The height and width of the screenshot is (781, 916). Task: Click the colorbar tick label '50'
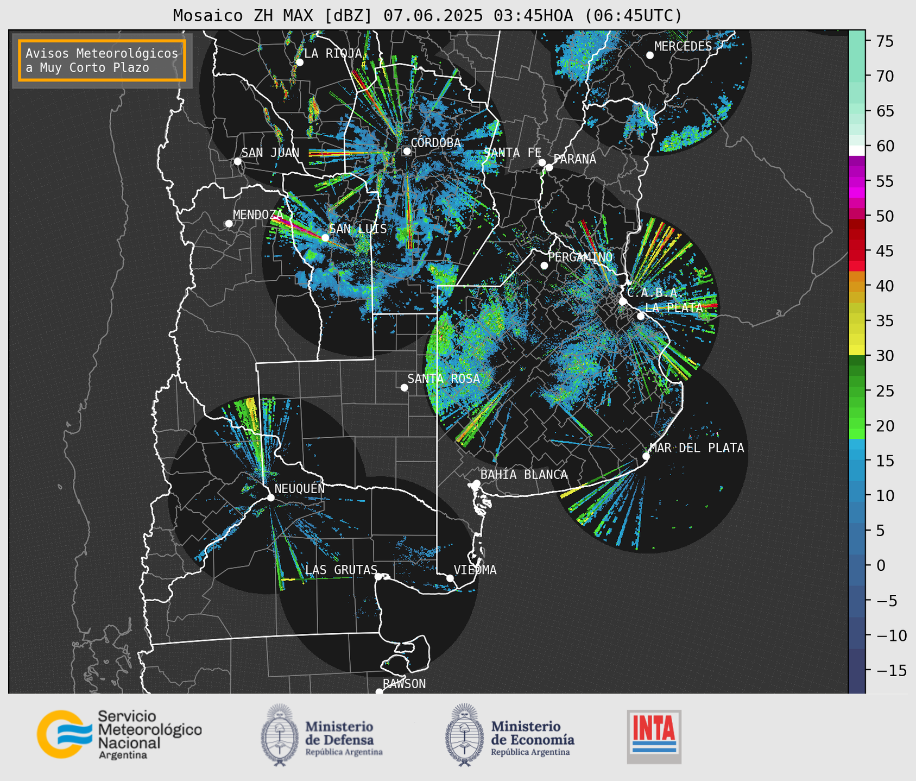[x=885, y=216]
